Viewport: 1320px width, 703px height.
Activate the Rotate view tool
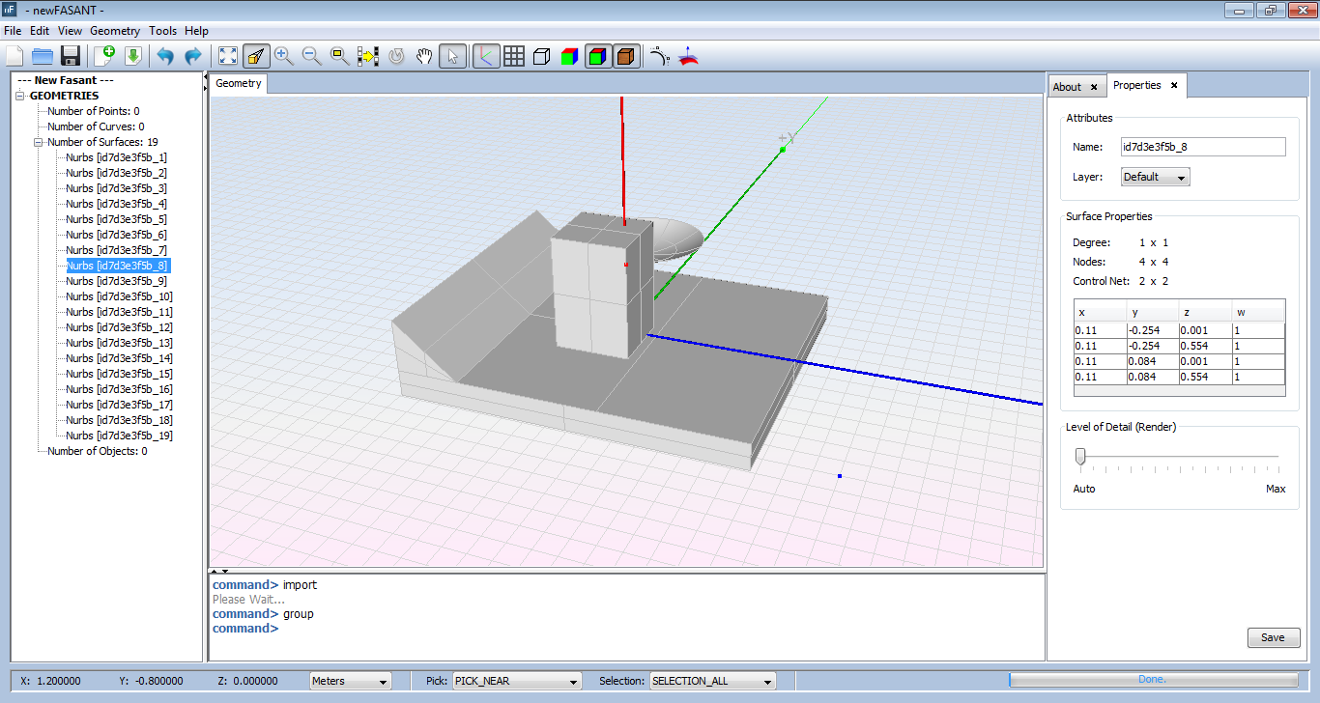coord(395,55)
